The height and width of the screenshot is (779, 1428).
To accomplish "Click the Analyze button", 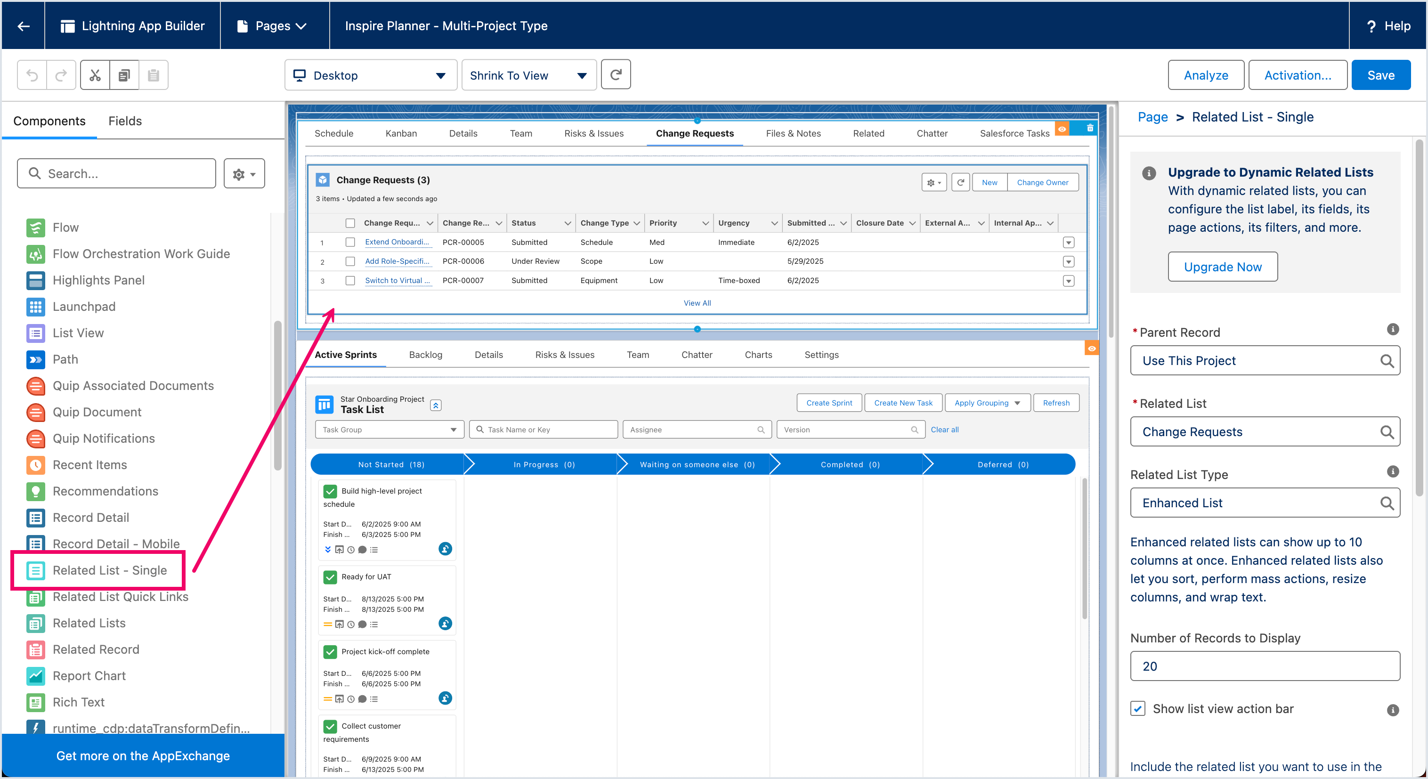I will click(1206, 75).
